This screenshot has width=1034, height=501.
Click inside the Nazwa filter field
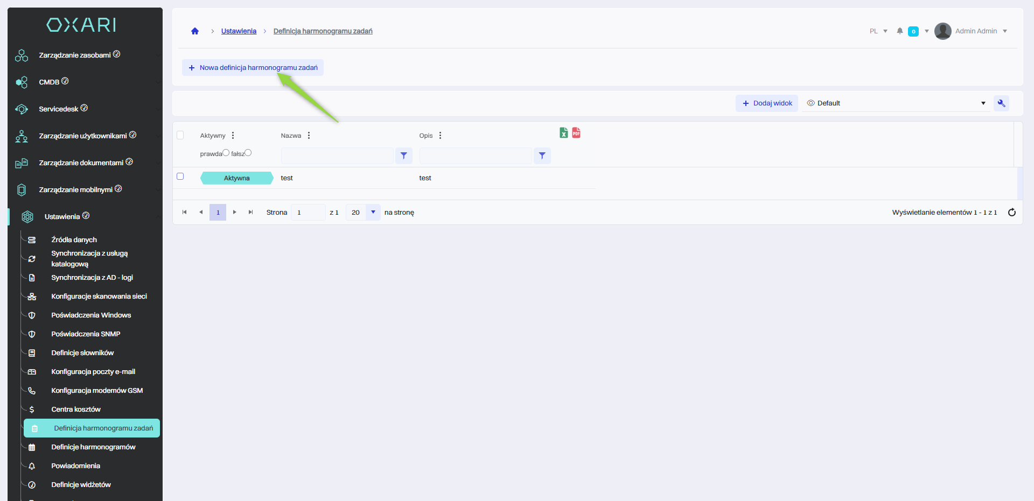(337, 156)
